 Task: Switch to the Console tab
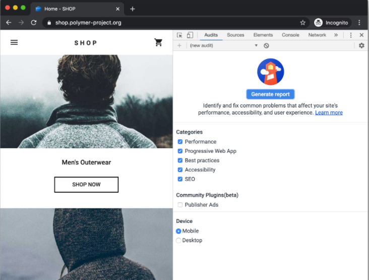click(x=290, y=35)
